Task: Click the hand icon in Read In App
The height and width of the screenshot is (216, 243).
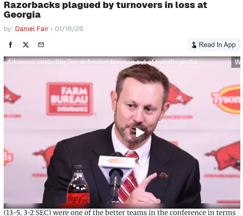Action: 194,45
